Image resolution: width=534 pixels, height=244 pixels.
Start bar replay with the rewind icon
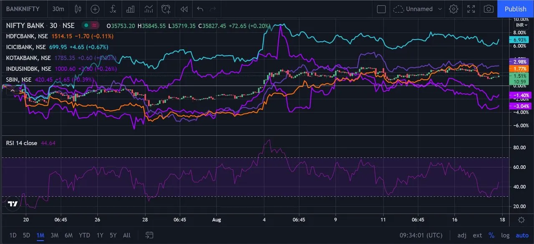[x=184, y=9]
